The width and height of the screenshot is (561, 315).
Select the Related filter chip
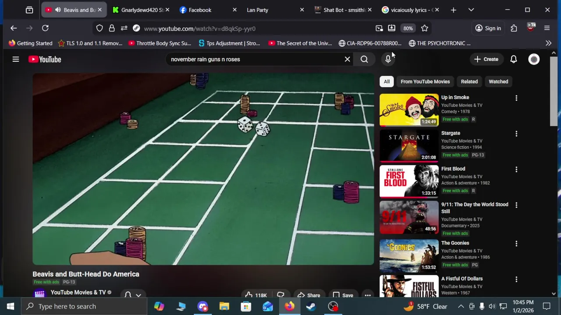click(x=469, y=81)
